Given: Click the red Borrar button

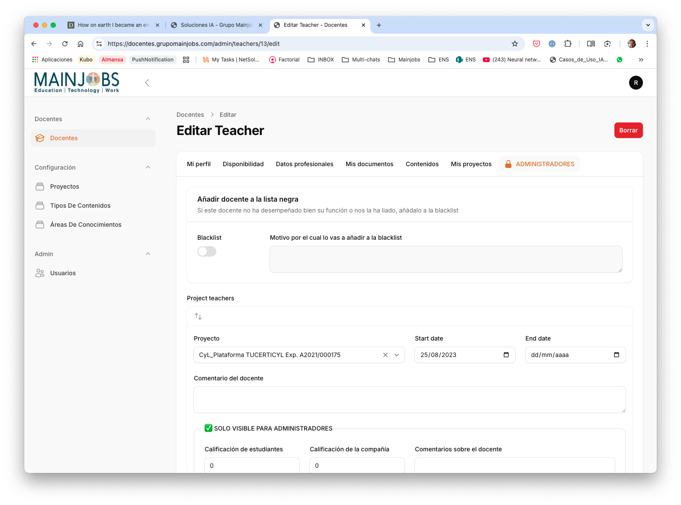Looking at the screenshot, I should (628, 130).
